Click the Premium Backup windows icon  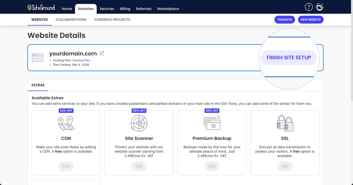click(x=212, y=123)
